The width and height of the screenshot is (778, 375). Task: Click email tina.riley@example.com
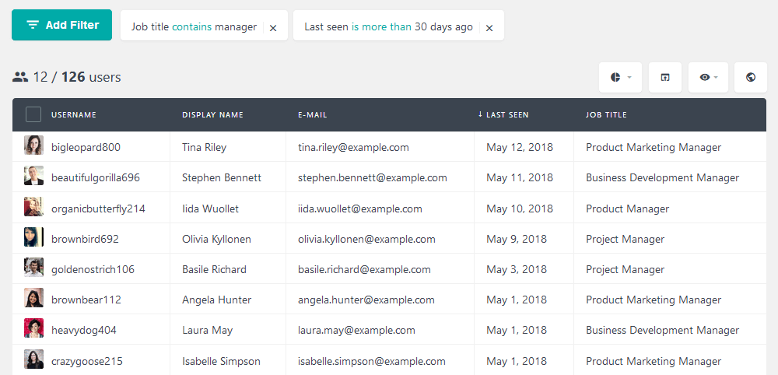coord(353,147)
